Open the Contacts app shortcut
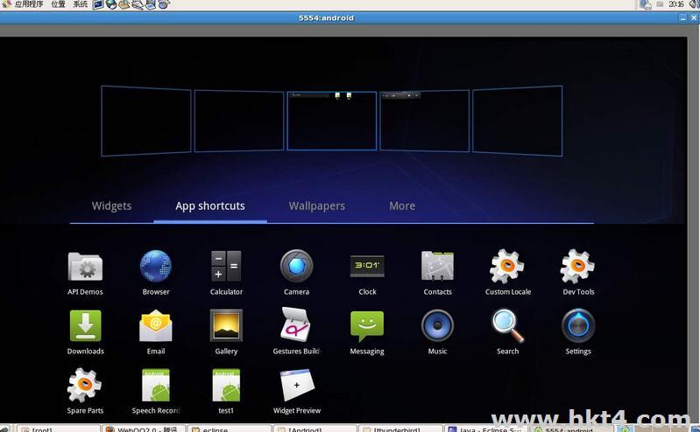This screenshot has height=432, width=700. click(x=437, y=266)
